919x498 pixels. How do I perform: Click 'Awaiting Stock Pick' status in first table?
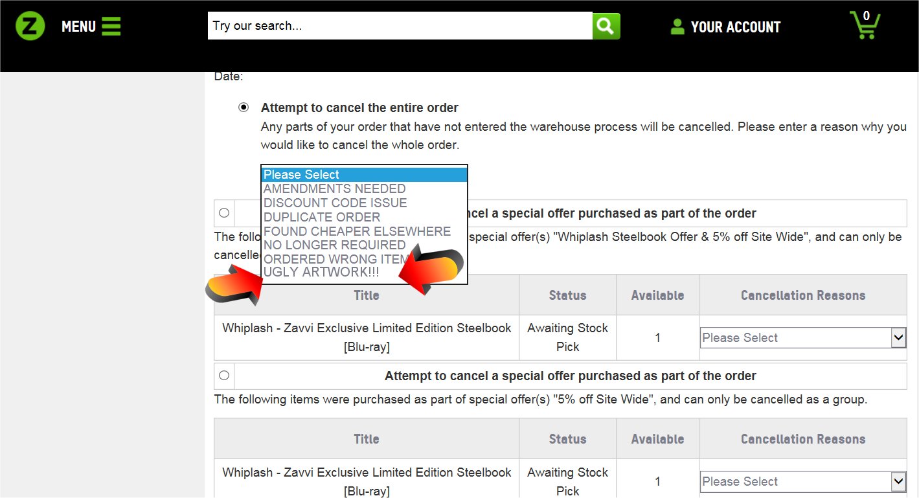coord(567,337)
